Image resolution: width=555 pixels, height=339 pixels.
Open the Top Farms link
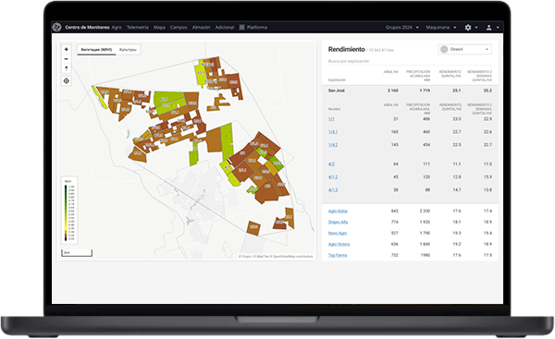point(338,255)
